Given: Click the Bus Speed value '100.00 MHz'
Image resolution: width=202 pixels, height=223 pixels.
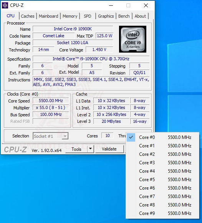Looking at the screenshot, I should click(51, 114).
